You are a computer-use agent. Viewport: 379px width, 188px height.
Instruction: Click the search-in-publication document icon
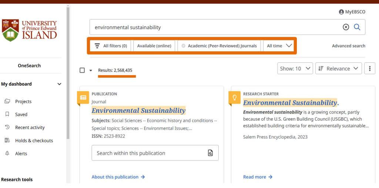click(210, 153)
